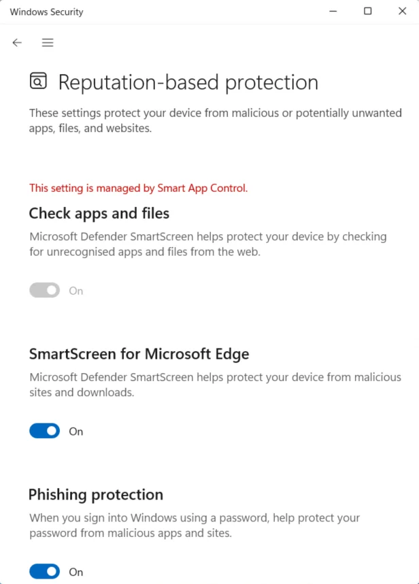Select the Phishing protection heading
The image size is (419, 584).
[x=96, y=495]
